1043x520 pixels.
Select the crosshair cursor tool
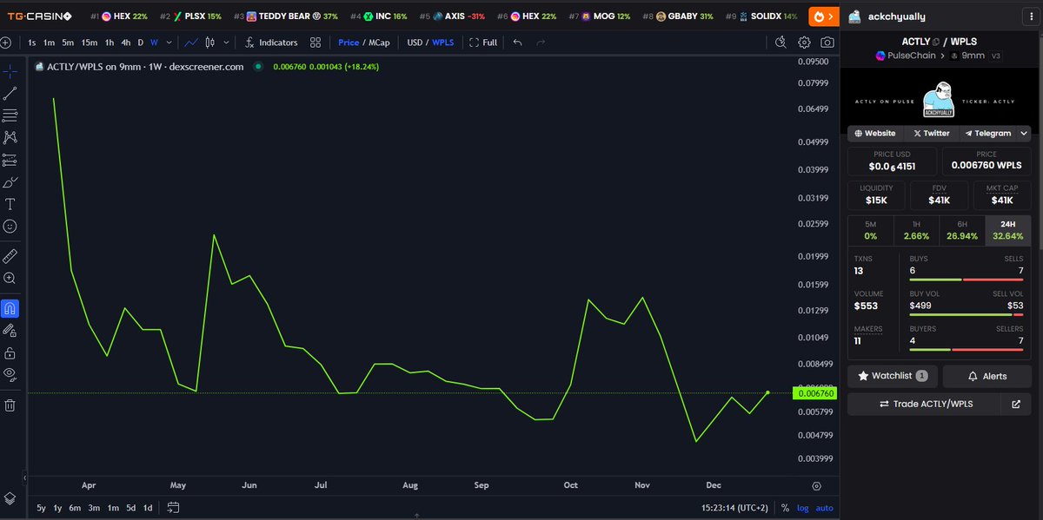pyautogui.click(x=10, y=70)
